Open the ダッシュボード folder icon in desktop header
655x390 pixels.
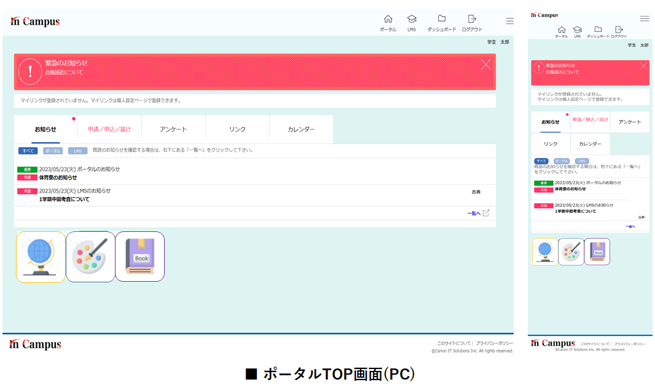click(x=441, y=19)
